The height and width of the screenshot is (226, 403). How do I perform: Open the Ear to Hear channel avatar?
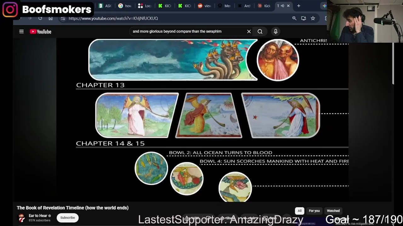coord(21,218)
